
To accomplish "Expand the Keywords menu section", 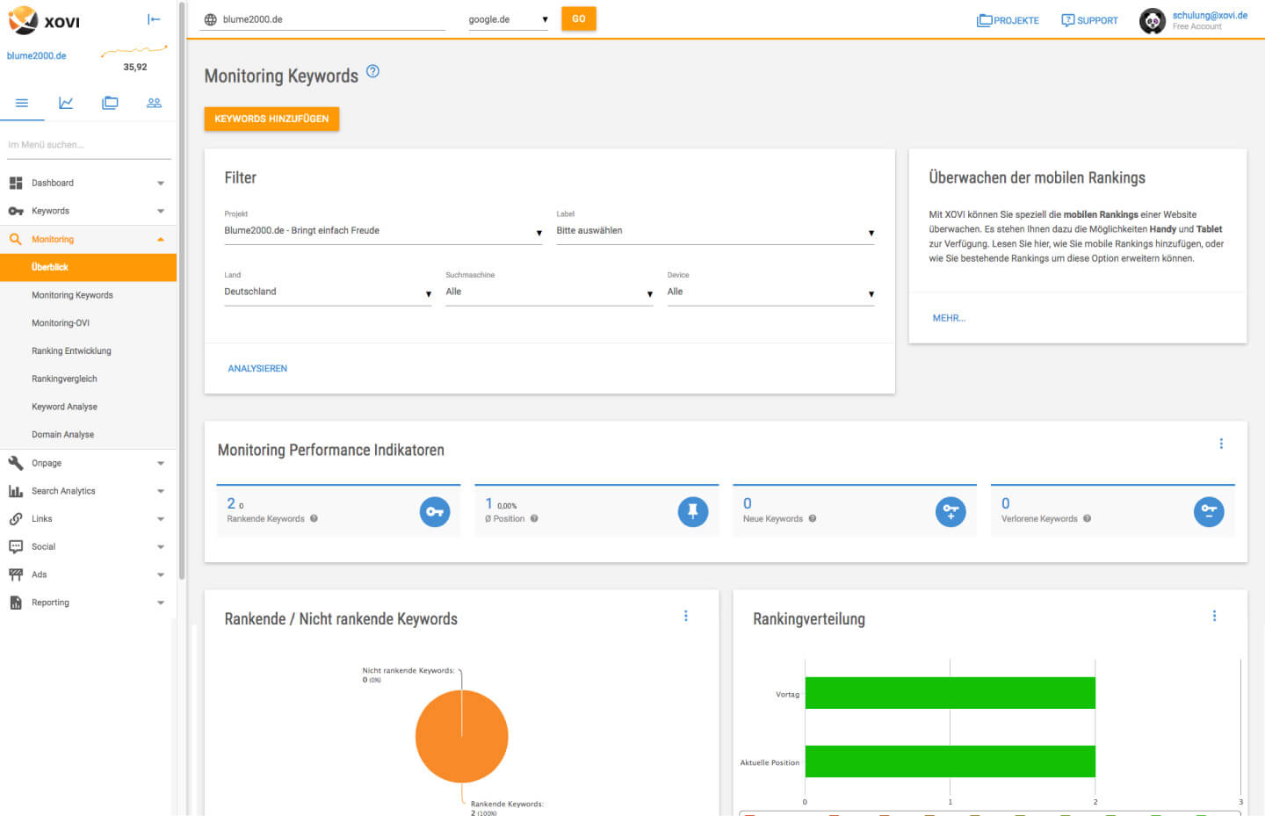I will pyautogui.click(x=161, y=212).
